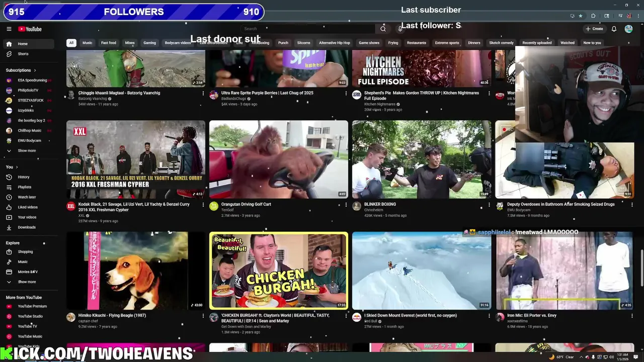Open Playlists in the sidebar
The height and width of the screenshot is (362, 644).
click(29, 187)
